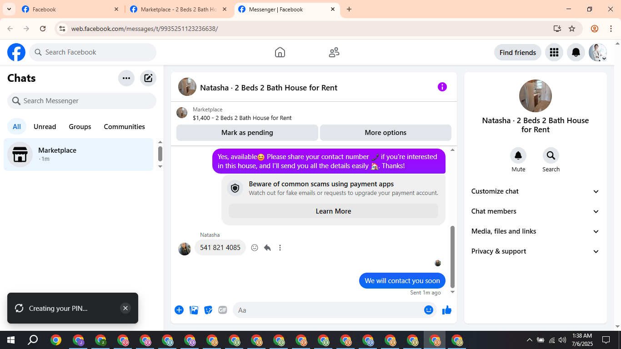Expand Privacy & support section
The height and width of the screenshot is (349, 621).
coord(536,251)
